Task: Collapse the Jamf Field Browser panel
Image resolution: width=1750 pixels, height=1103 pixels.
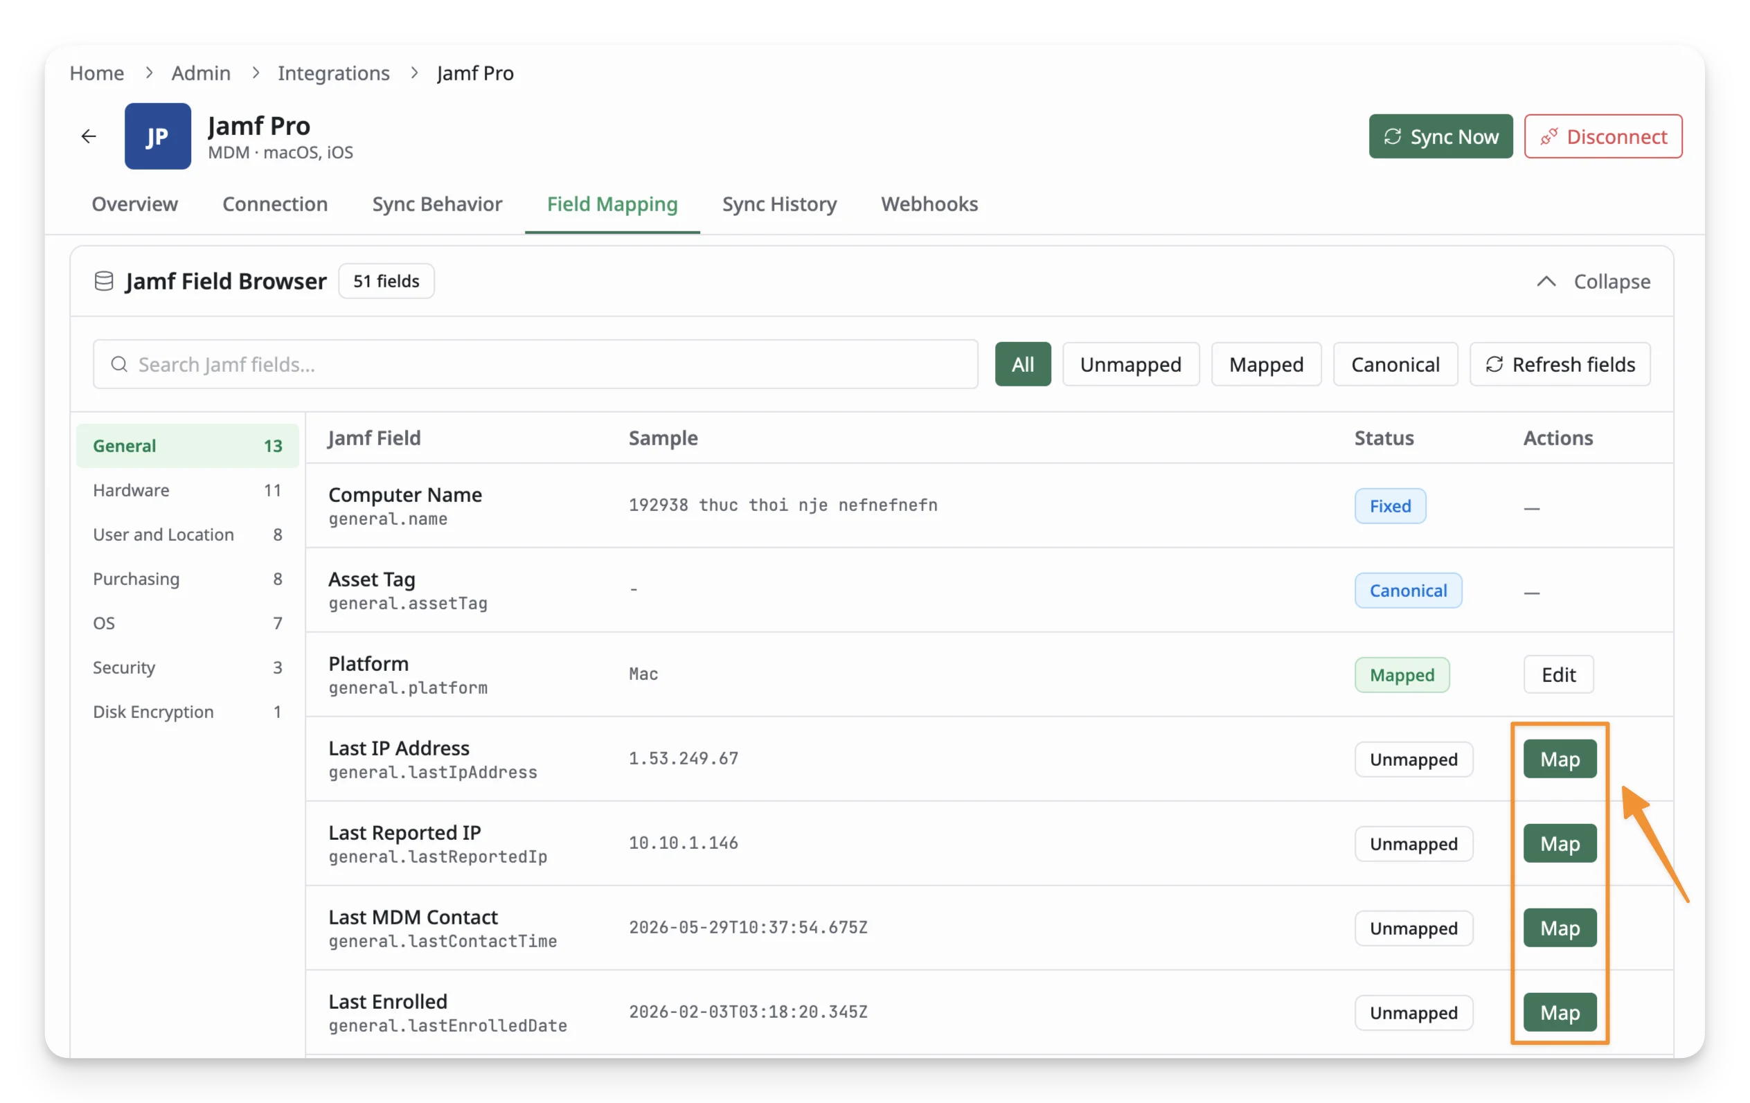Action: point(1593,281)
